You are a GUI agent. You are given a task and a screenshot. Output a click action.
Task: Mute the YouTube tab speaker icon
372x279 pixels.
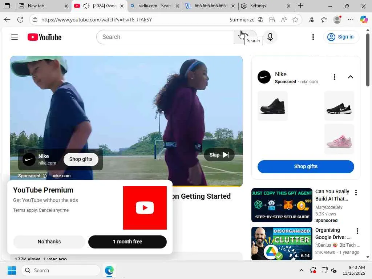[x=86, y=6]
